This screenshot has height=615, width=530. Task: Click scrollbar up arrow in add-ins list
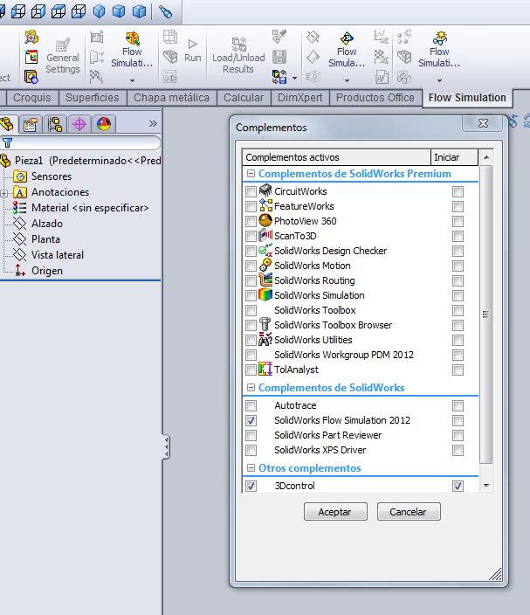[x=486, y=157]
